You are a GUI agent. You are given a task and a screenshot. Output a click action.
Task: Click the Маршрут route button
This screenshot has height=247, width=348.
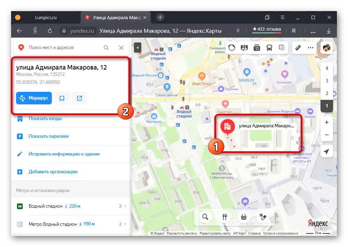tap(34, 98)
